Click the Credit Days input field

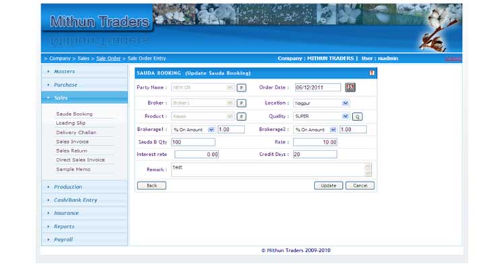point(315,155)
